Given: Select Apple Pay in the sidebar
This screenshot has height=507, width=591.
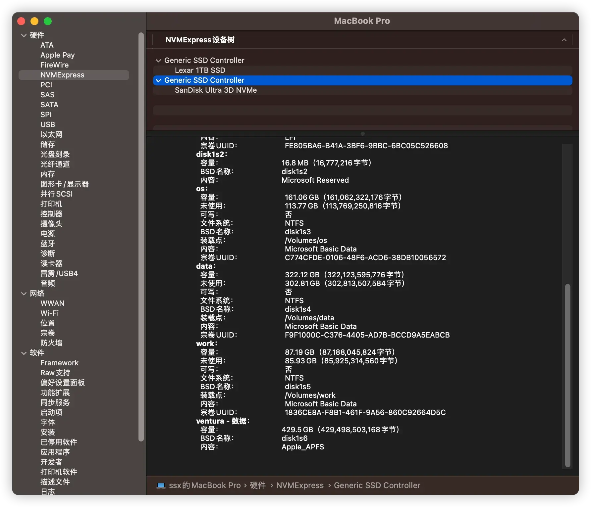Looking at the screenshot, I should pyautogui.click(x=58, y=55).
